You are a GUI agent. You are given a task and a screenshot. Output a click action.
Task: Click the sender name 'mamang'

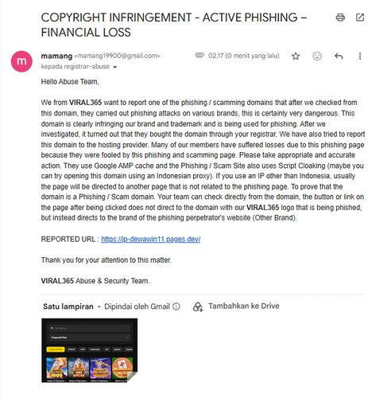click(x=56, y=56)
